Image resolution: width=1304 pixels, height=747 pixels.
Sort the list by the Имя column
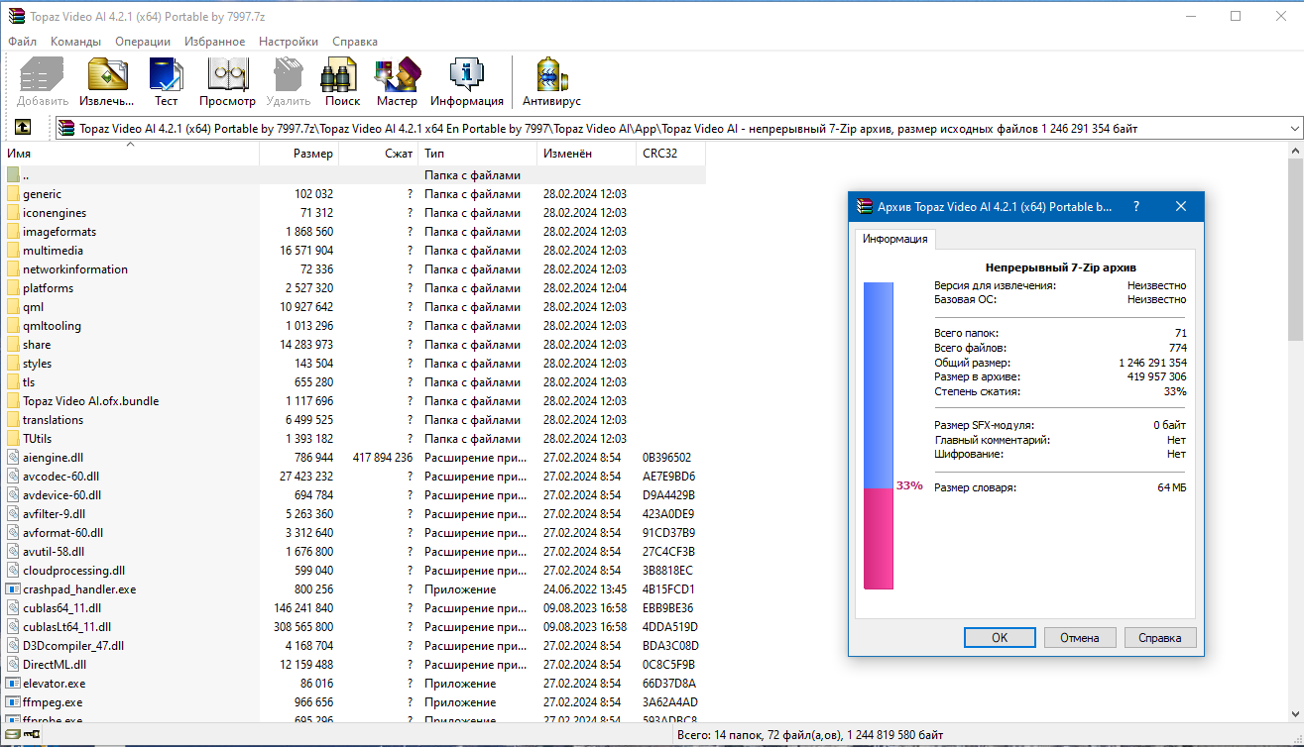[130, 154]
